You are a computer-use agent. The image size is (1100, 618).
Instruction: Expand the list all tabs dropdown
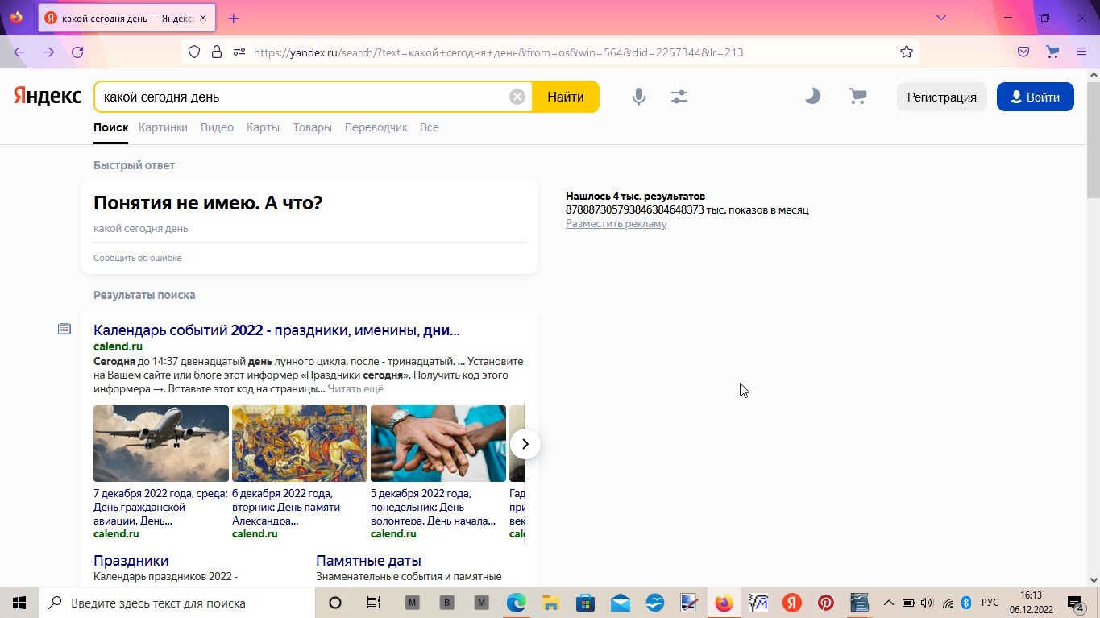coord(940,18)
